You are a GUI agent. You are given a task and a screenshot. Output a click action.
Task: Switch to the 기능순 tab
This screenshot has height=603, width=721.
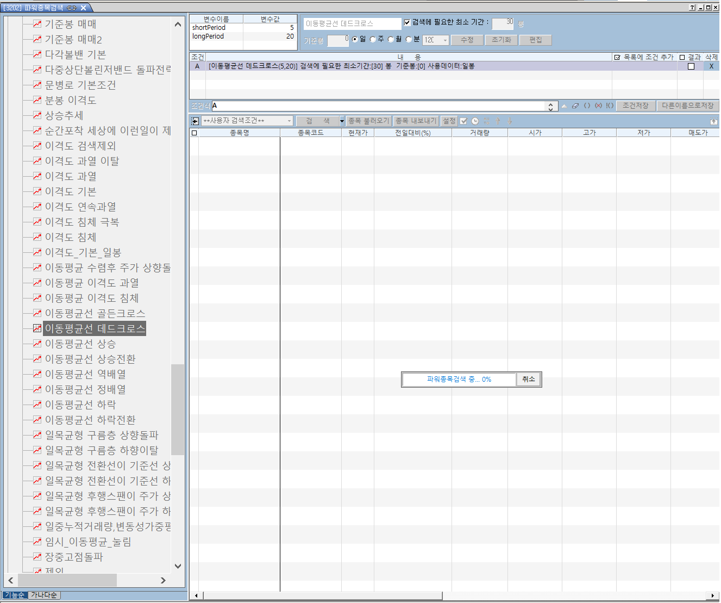[14, 595]
